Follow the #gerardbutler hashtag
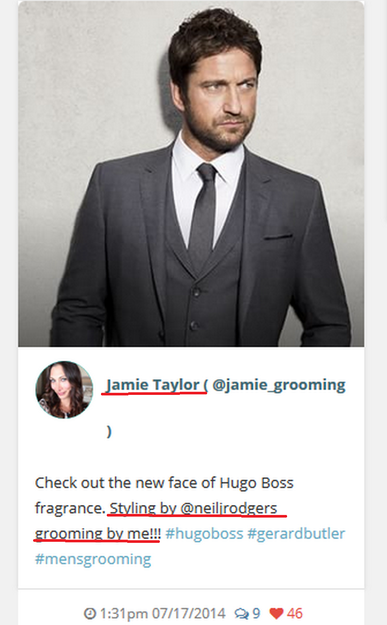The height and width of the screenshot is (625, 387). (296, 533)
